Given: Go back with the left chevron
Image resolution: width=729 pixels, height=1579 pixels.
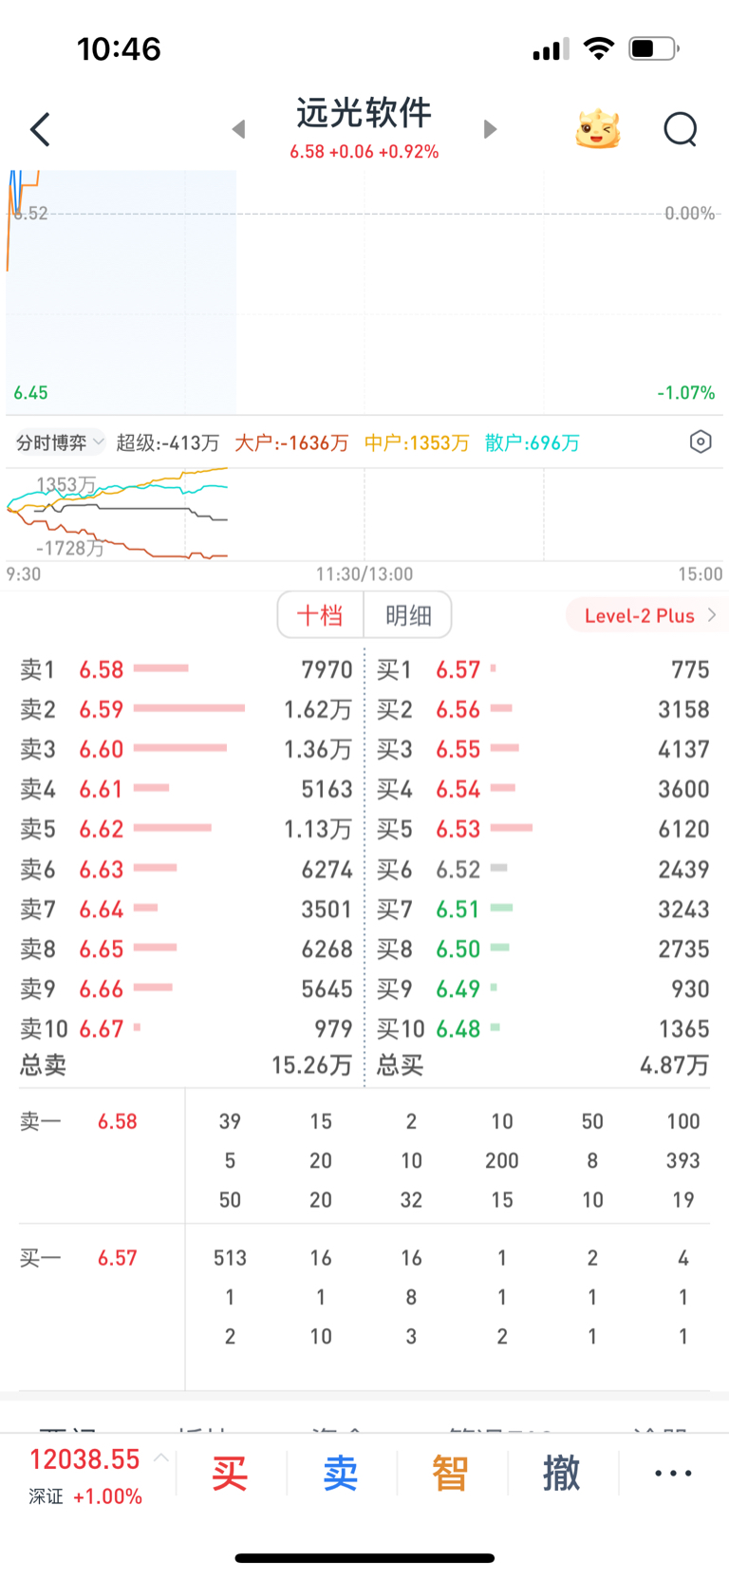Looking at the screenshot, I should click(40, 129).
